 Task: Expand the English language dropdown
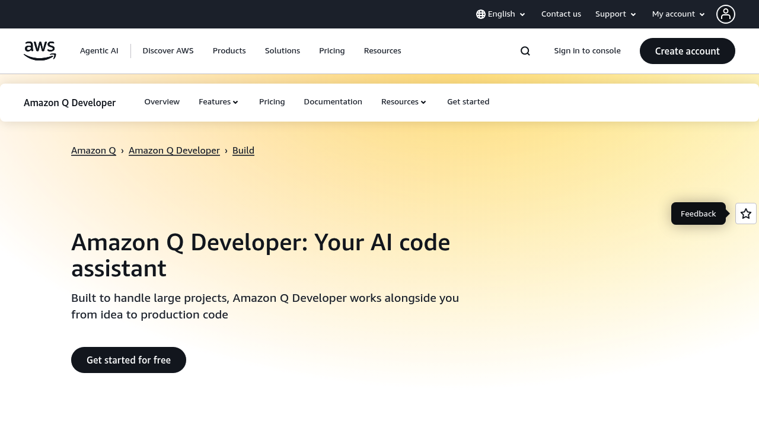click(501, 14)
